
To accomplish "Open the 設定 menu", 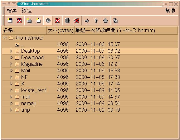I will pyautogui.click(x=27, y=11).
